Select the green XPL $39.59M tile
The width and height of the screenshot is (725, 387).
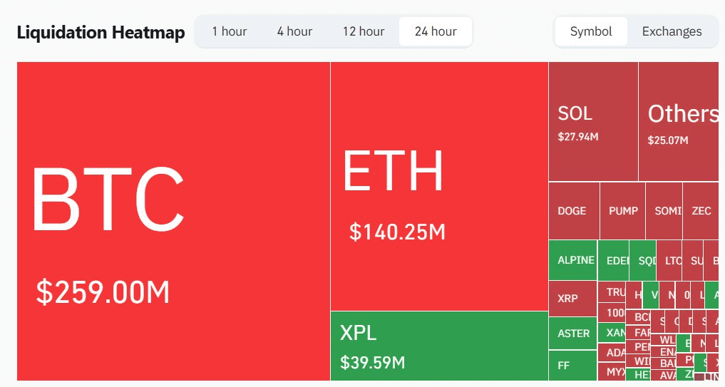pyautogui.click(x=439, y=346)
